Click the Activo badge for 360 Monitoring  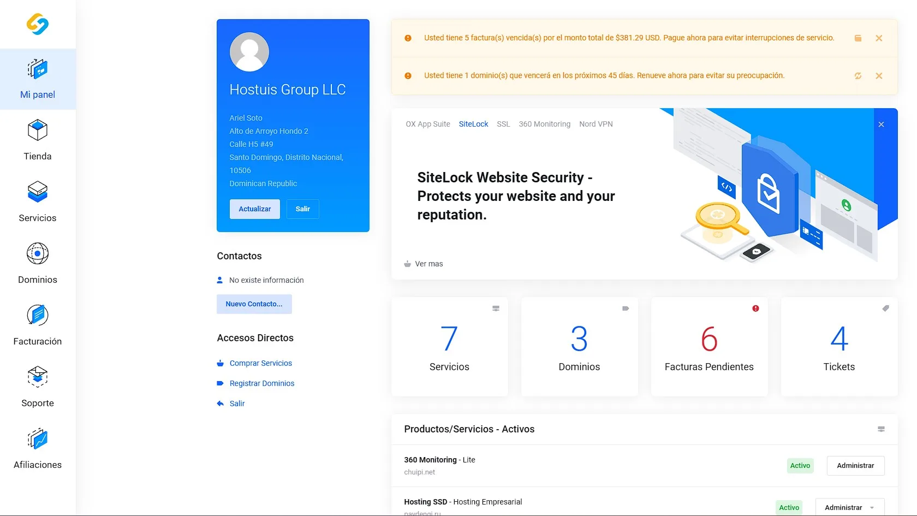click(x=800, y=466)
